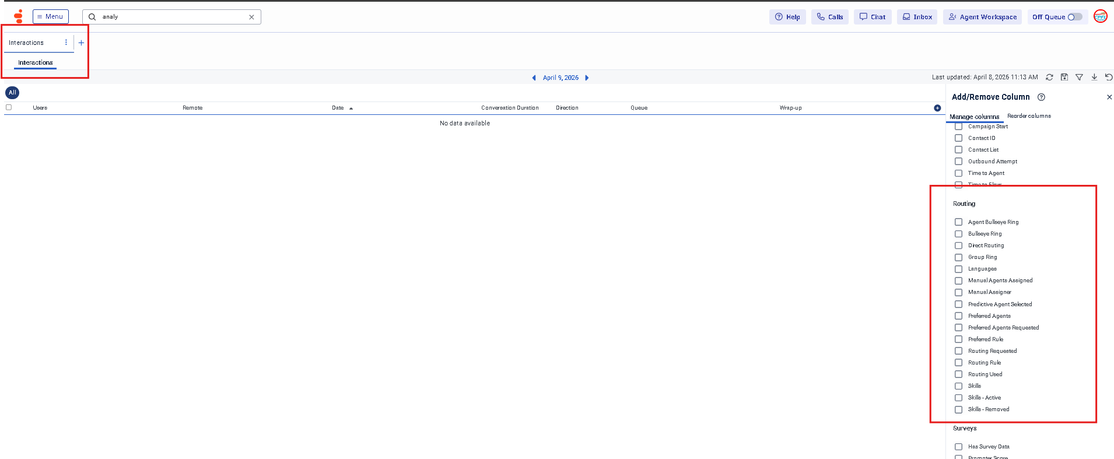Image resolution: width=1114 pixels, height=459 pixels.
Task: Sort by the Queue column
Action: (639, 108)
